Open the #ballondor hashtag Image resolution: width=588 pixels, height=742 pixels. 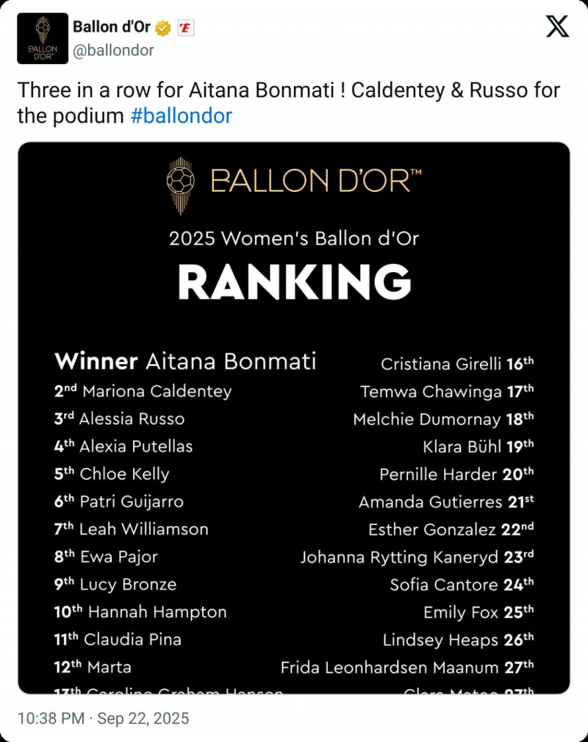[181, 115]
